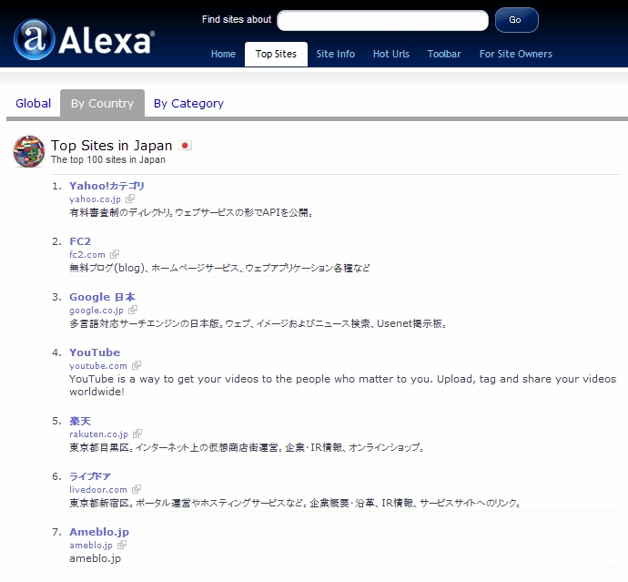
Task: Open the Home navigation item
Action: 223,54
